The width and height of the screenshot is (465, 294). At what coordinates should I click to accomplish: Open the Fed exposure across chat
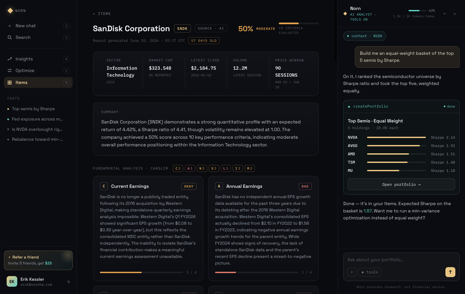click(38, 119)
